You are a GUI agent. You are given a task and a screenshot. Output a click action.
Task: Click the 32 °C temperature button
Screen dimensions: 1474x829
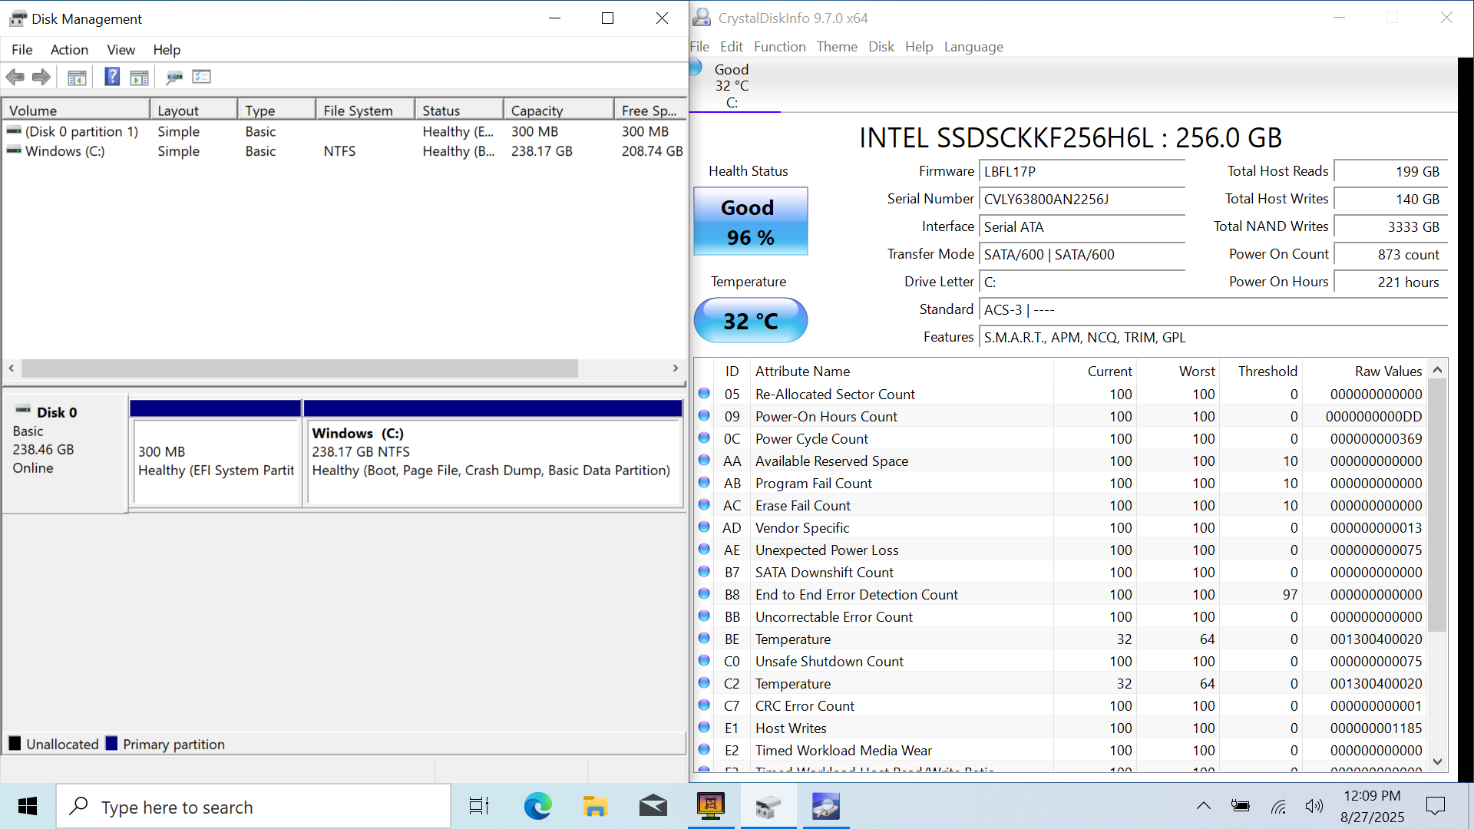coord(750,320)
